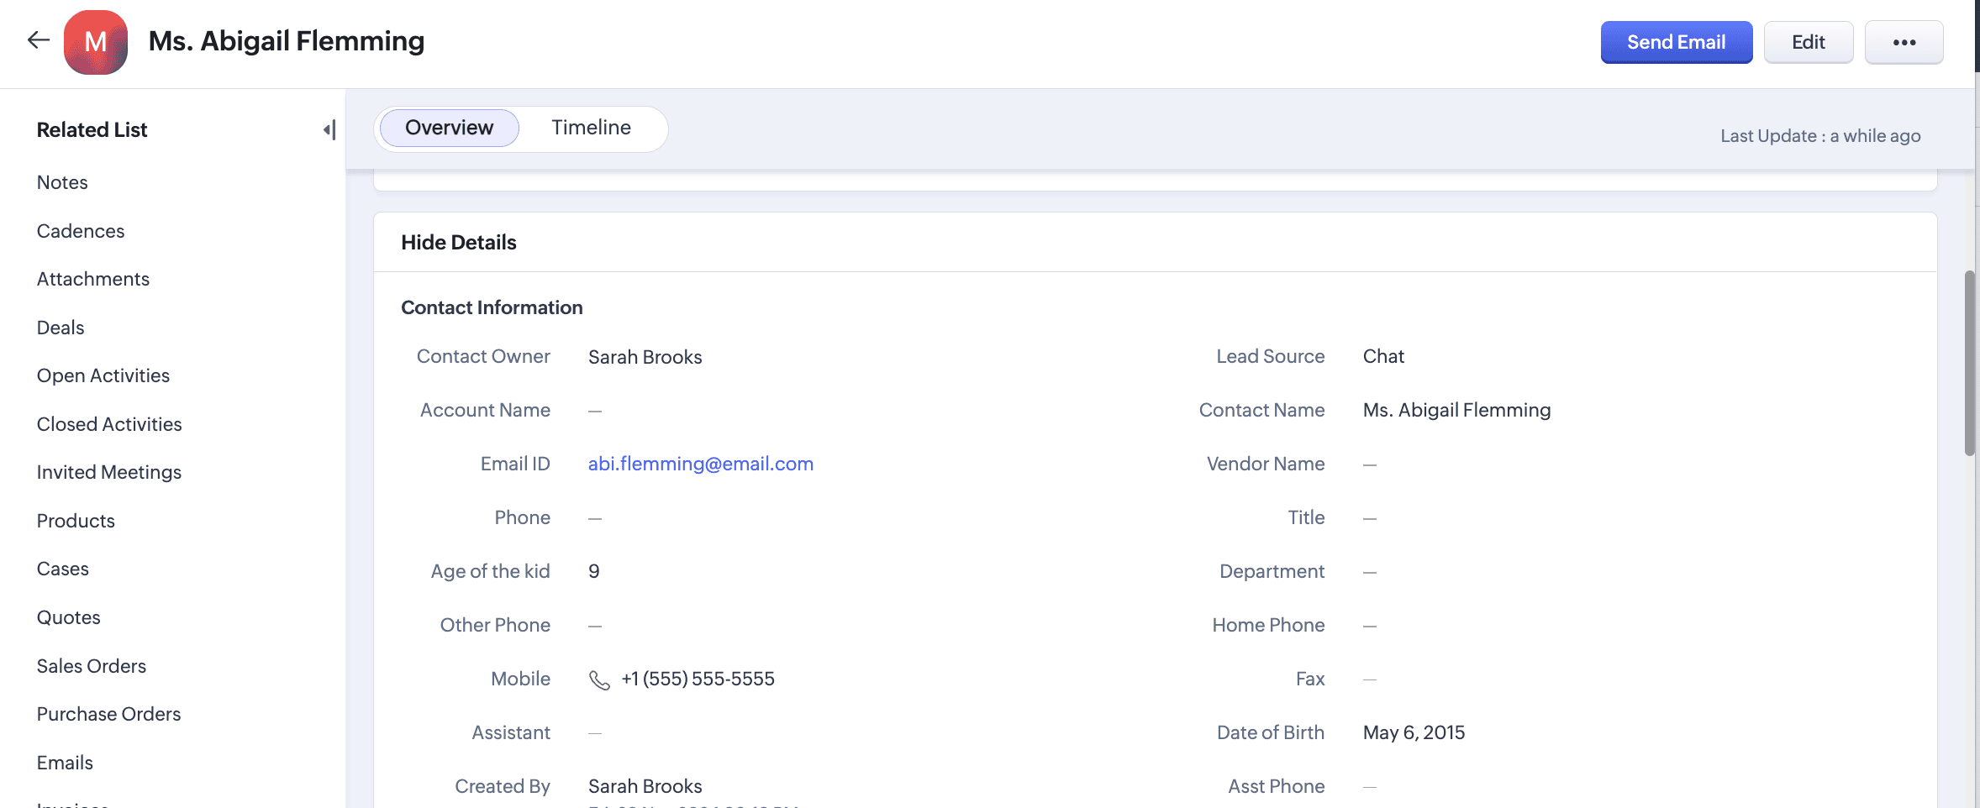
Task: Navigate to Purchase Orders related list
Action: pos(109,714)
